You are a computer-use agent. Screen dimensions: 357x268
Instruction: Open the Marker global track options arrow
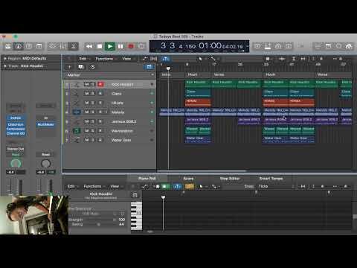click(152, 74)
